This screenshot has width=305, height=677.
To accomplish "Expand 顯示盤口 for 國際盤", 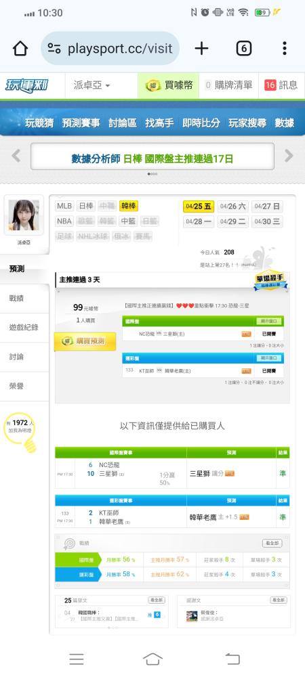I will [269, 321].
